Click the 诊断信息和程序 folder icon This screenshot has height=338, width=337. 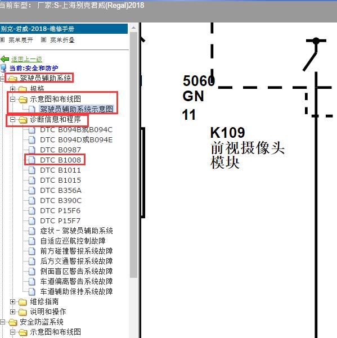click(23, 120)
